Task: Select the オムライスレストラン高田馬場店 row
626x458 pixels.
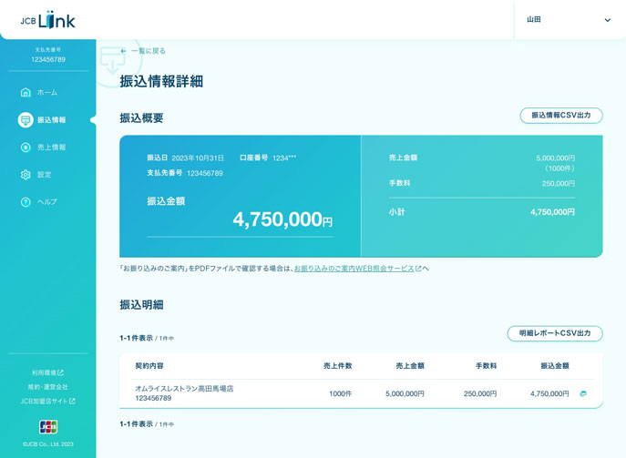Action: (x=361, y=393)
